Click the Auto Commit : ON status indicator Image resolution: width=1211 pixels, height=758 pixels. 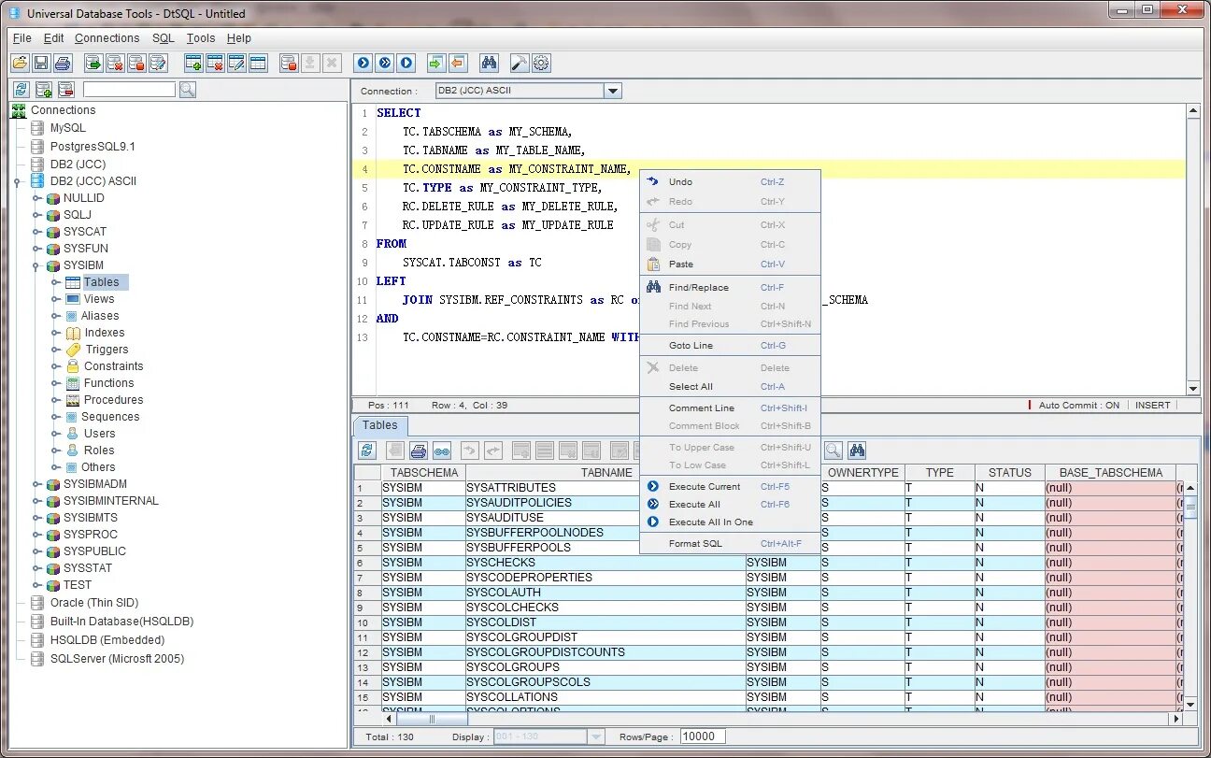coord(1079,406)
